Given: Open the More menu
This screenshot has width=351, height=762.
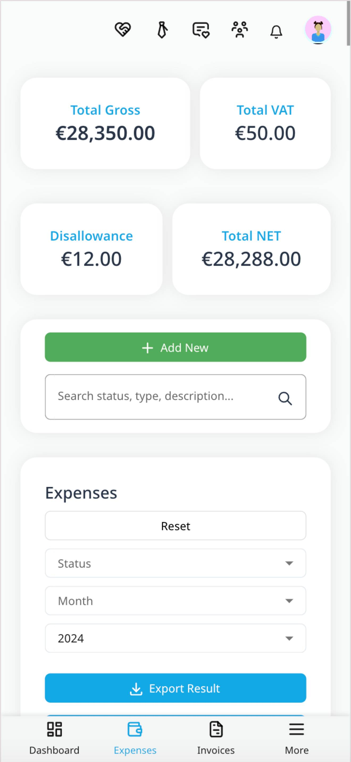Looking at the screenshot, I should (296, 738).
